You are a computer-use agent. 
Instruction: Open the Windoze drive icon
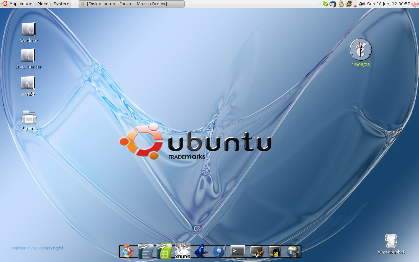pos(29,29)
